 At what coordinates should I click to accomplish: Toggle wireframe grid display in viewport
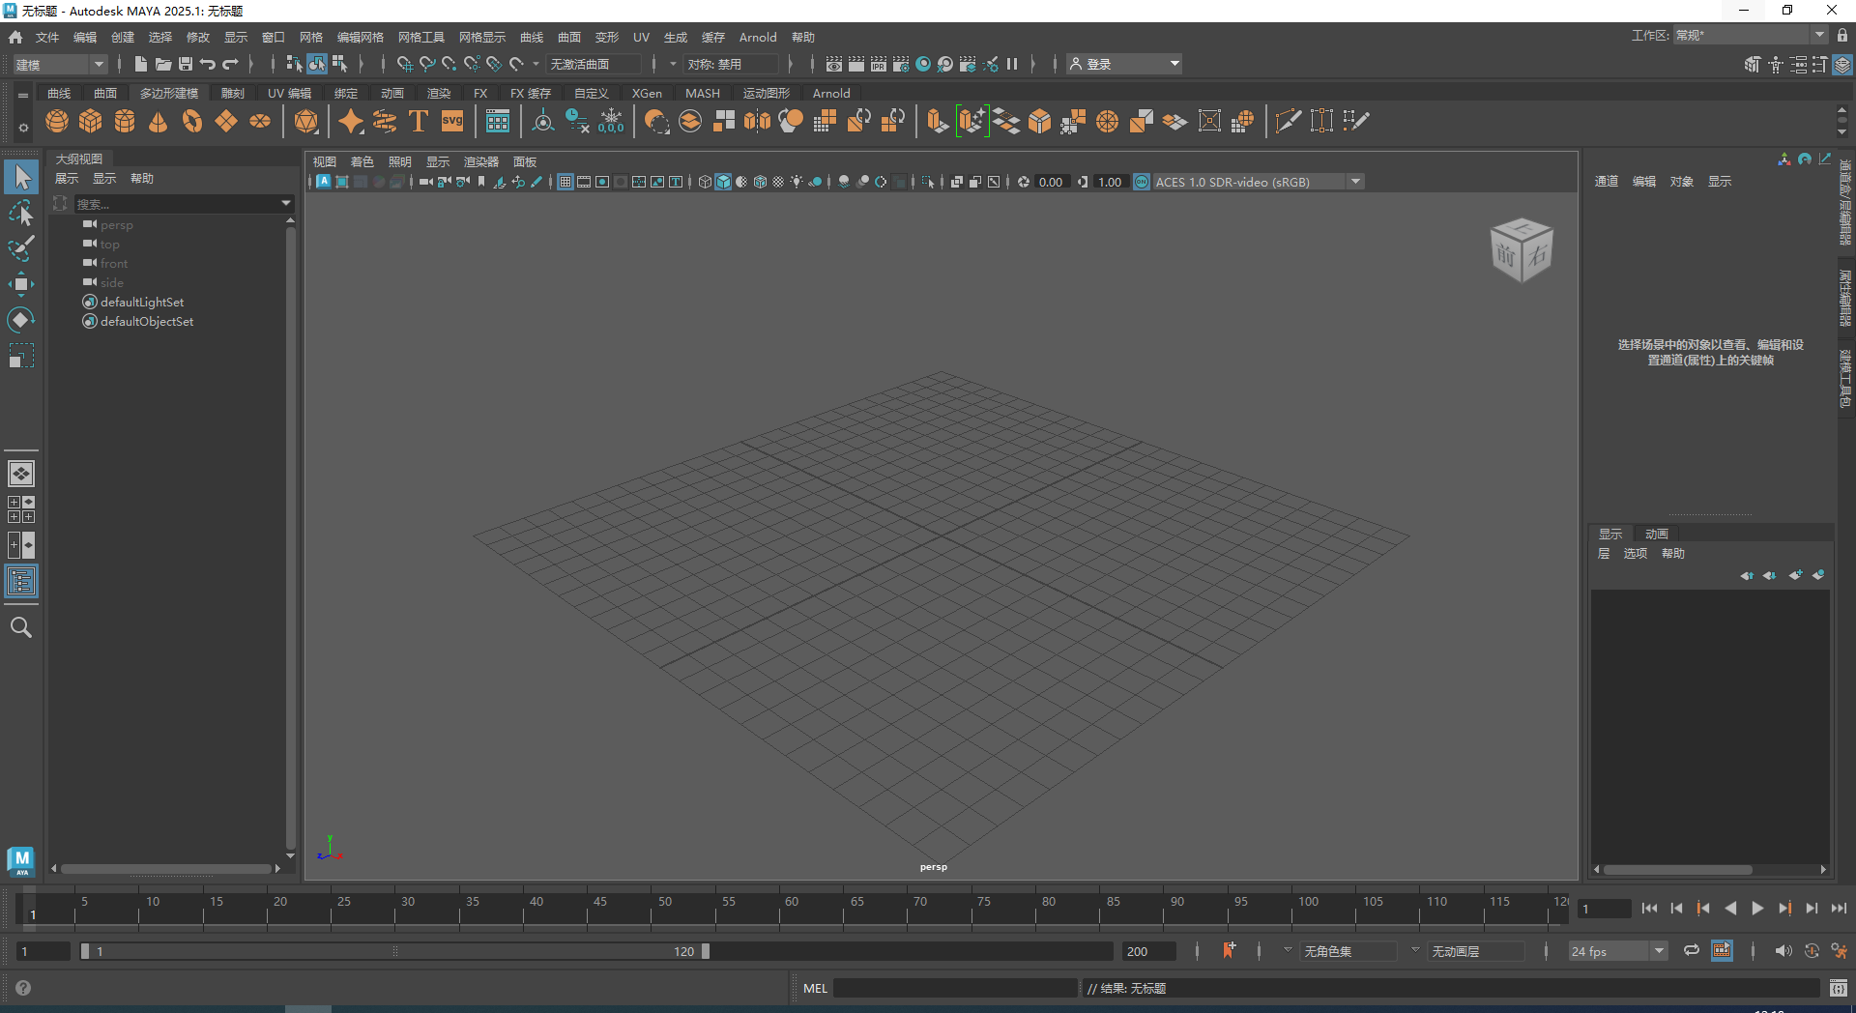[x=565, y=182]
